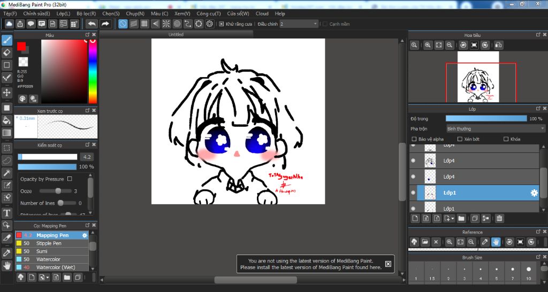Pop out the Màu color panel
This screenshot has width=548, height=292.
87,35
